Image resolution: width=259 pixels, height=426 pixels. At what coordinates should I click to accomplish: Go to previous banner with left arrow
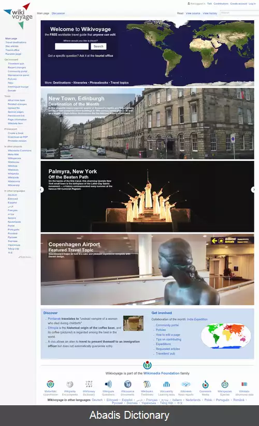coord(41,189)
